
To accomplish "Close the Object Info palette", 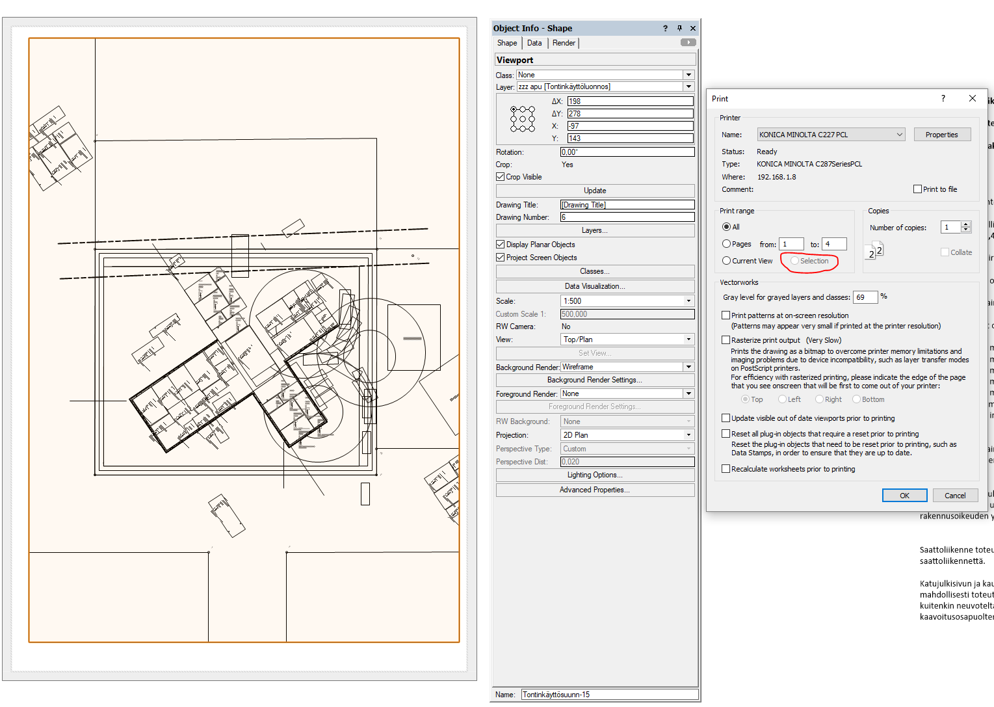I will 693,29.
